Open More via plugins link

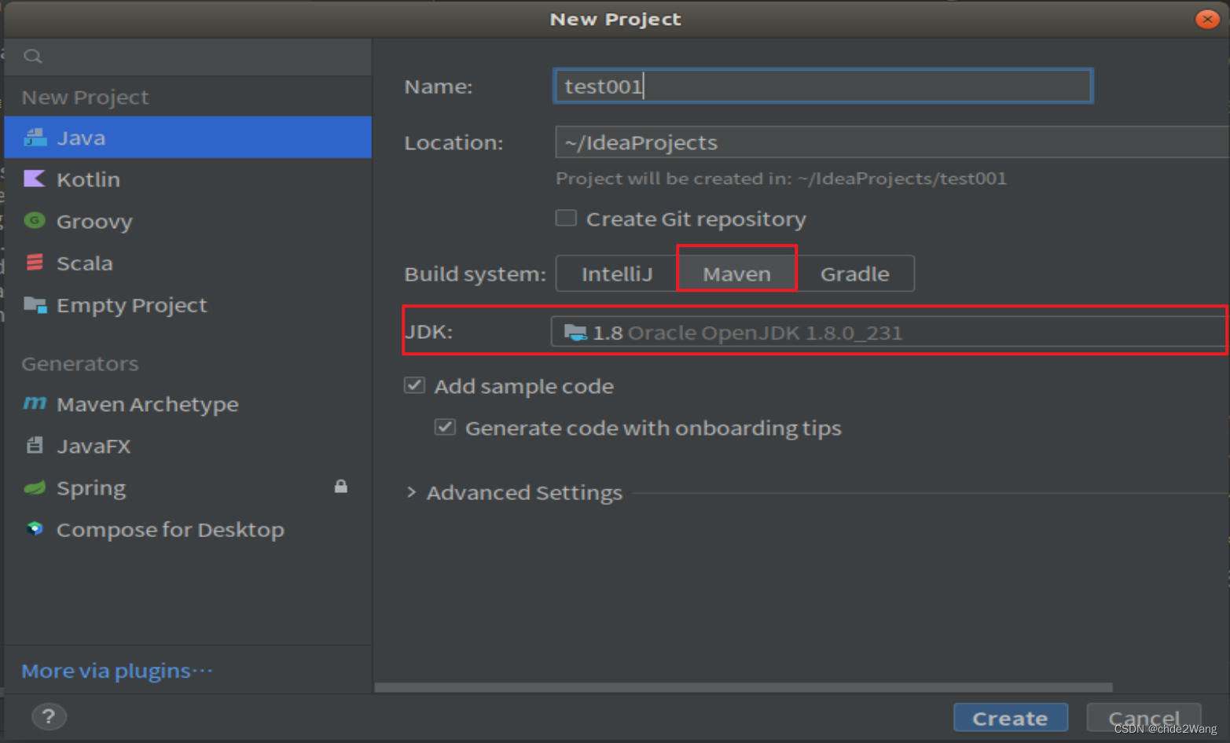117,671
